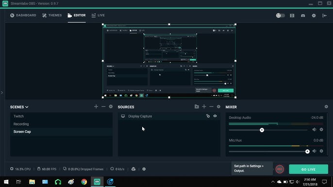The height and width of the screenshot is (187, 333).
Task: Toggle lock on Display Capture source
Action: (x=208, y=116)
